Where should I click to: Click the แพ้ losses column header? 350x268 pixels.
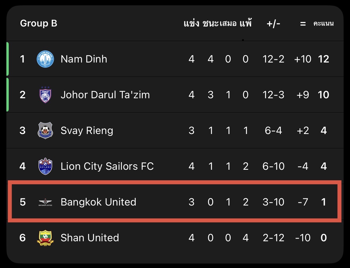click(246, 23)
